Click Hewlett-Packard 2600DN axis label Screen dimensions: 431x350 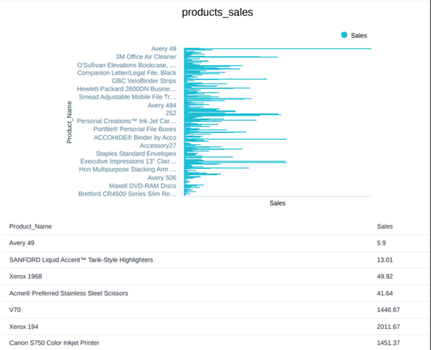pyautogui.click(x=127, y=89)
